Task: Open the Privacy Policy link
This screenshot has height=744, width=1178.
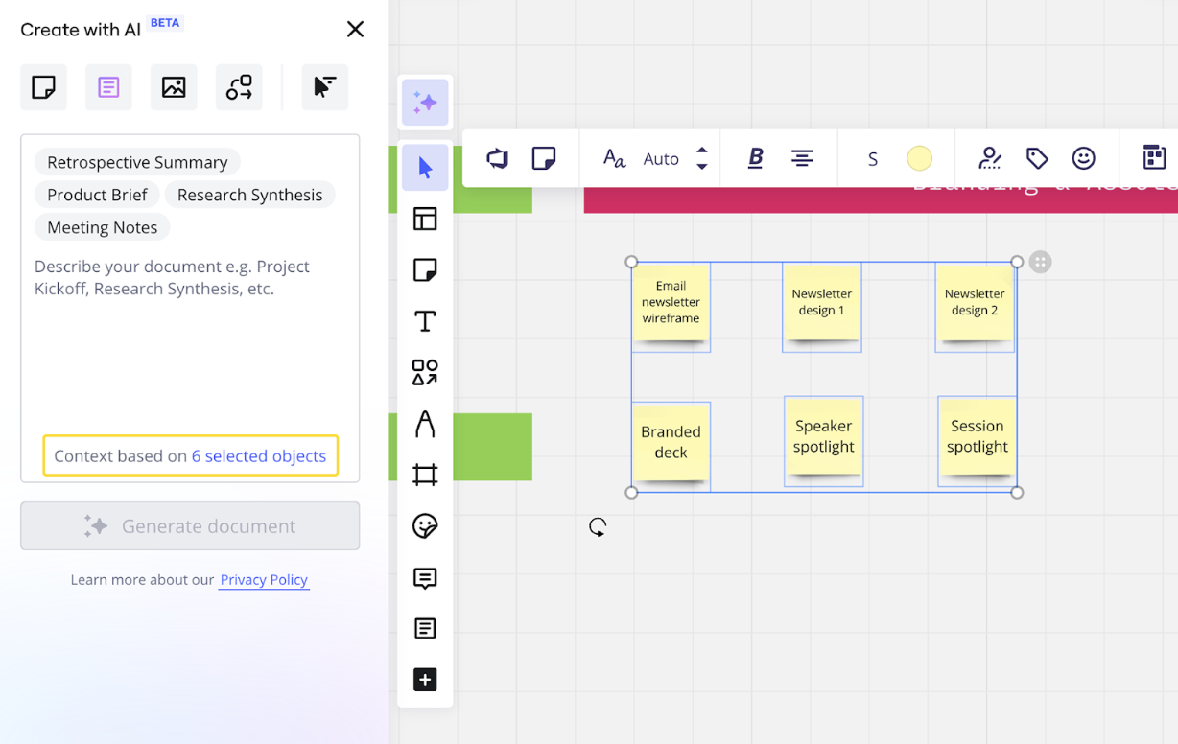Action: (x=264, y=580)
